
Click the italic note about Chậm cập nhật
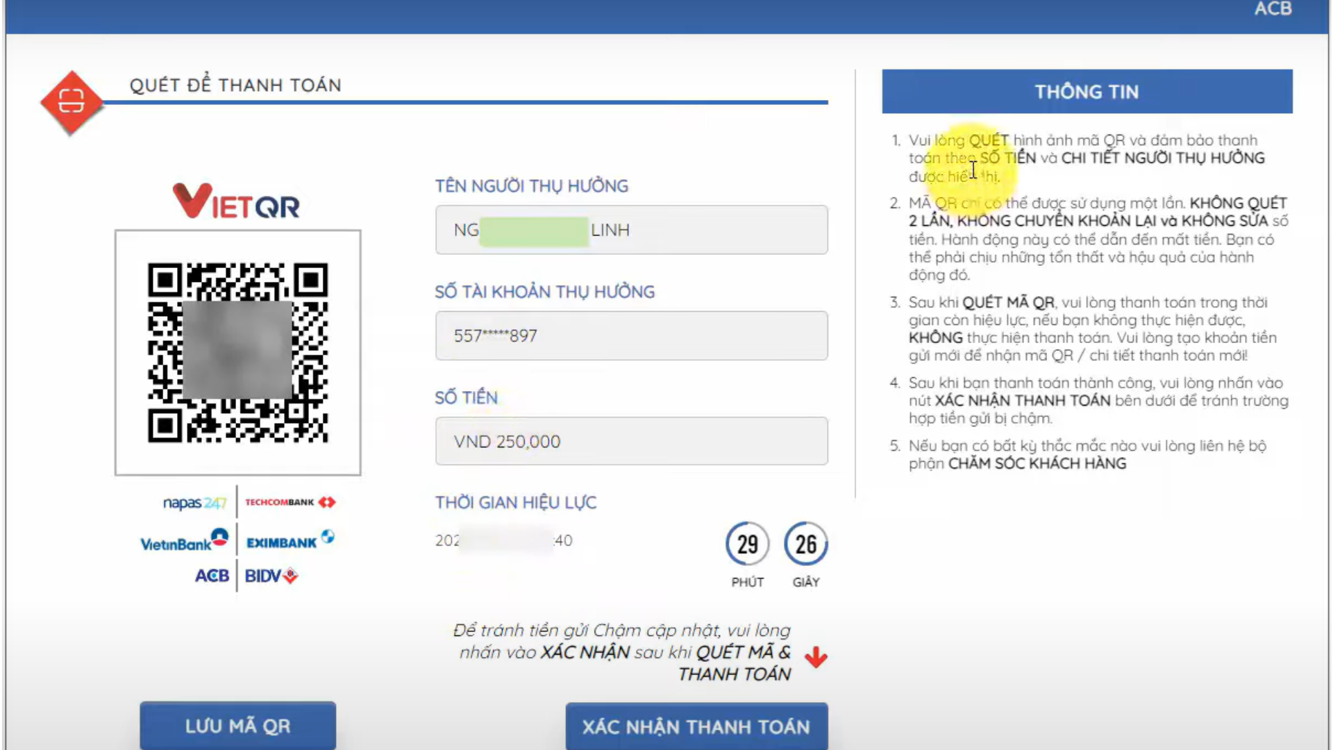[x=623, y=652]
